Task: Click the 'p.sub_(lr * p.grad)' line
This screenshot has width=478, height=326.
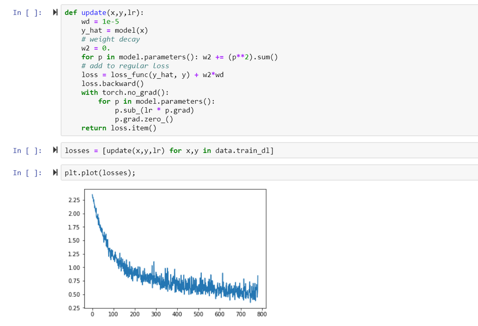Action: click(154, 110)
